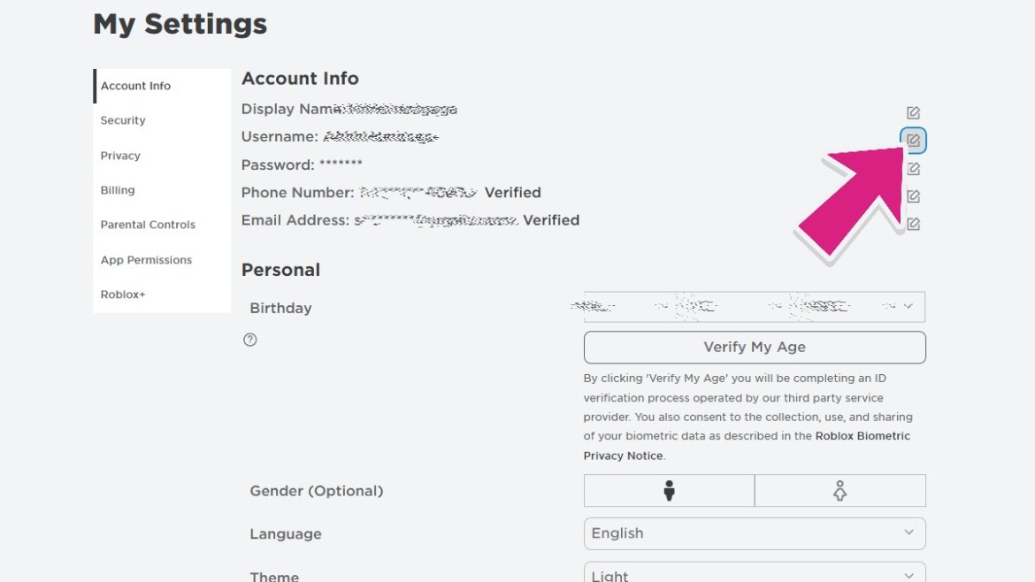Image resolution: width=1035 pixels, height=582 pixels.
Task: Click the edit icon for Username
Action: tap(913, 140)
